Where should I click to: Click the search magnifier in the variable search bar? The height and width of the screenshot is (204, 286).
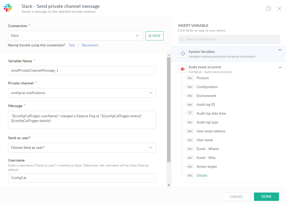(181, 39)
